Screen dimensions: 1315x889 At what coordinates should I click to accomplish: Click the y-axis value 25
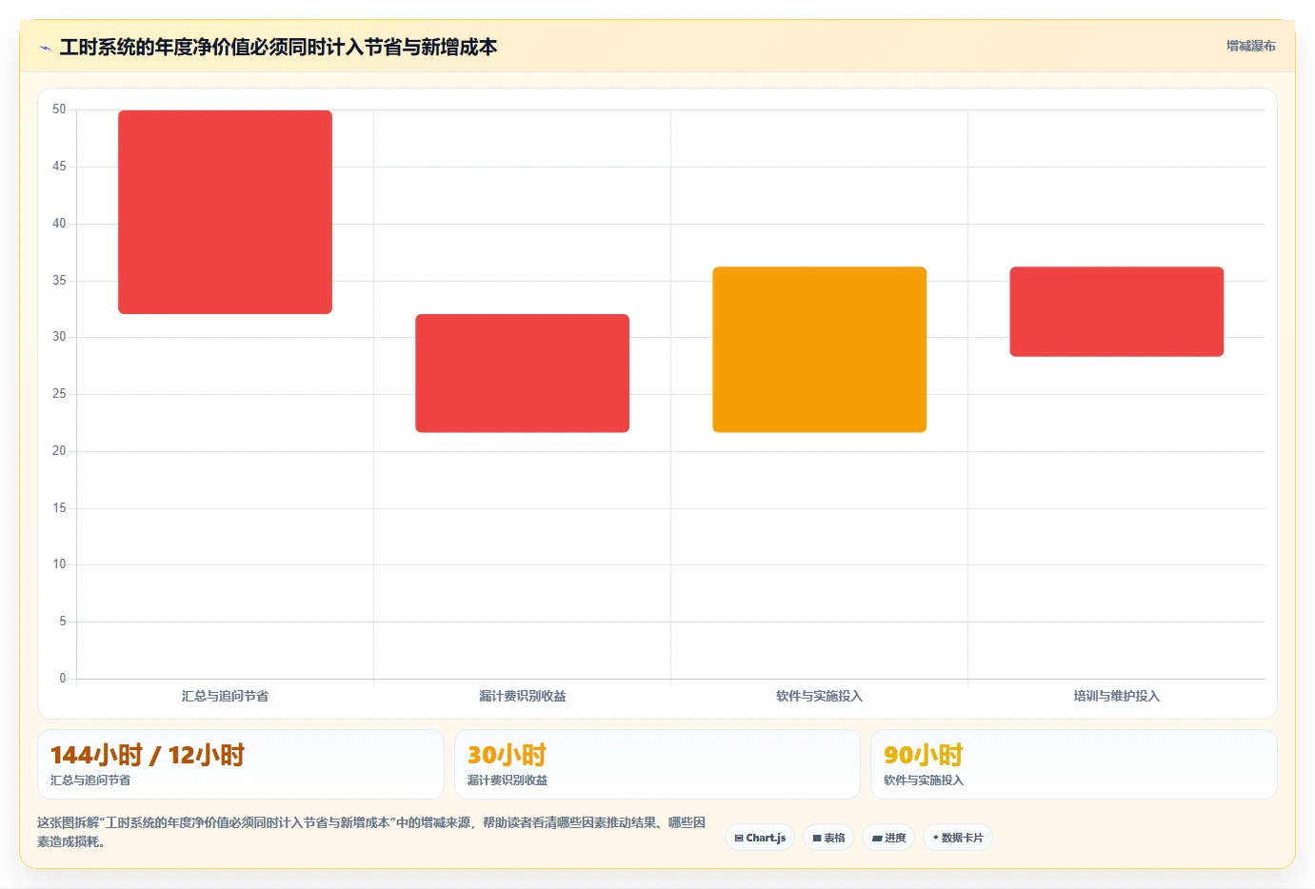59,394
